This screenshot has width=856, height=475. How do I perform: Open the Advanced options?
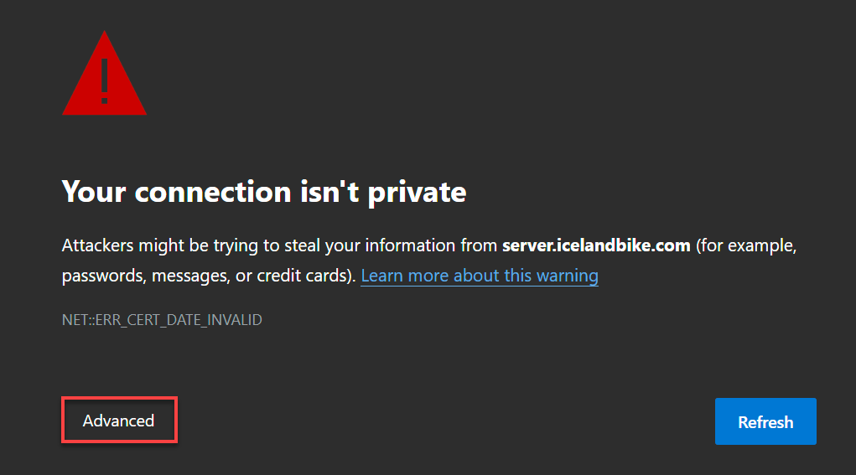tap(118, 421)
